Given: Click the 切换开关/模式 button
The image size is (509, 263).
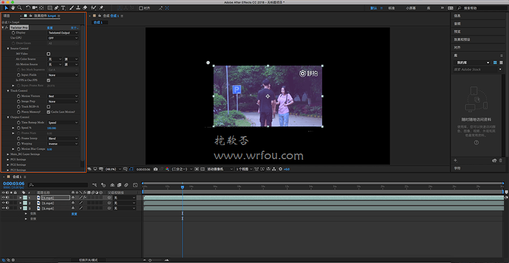Looking at the screenshot, I should pyautogui.click(x=88, y=260).
